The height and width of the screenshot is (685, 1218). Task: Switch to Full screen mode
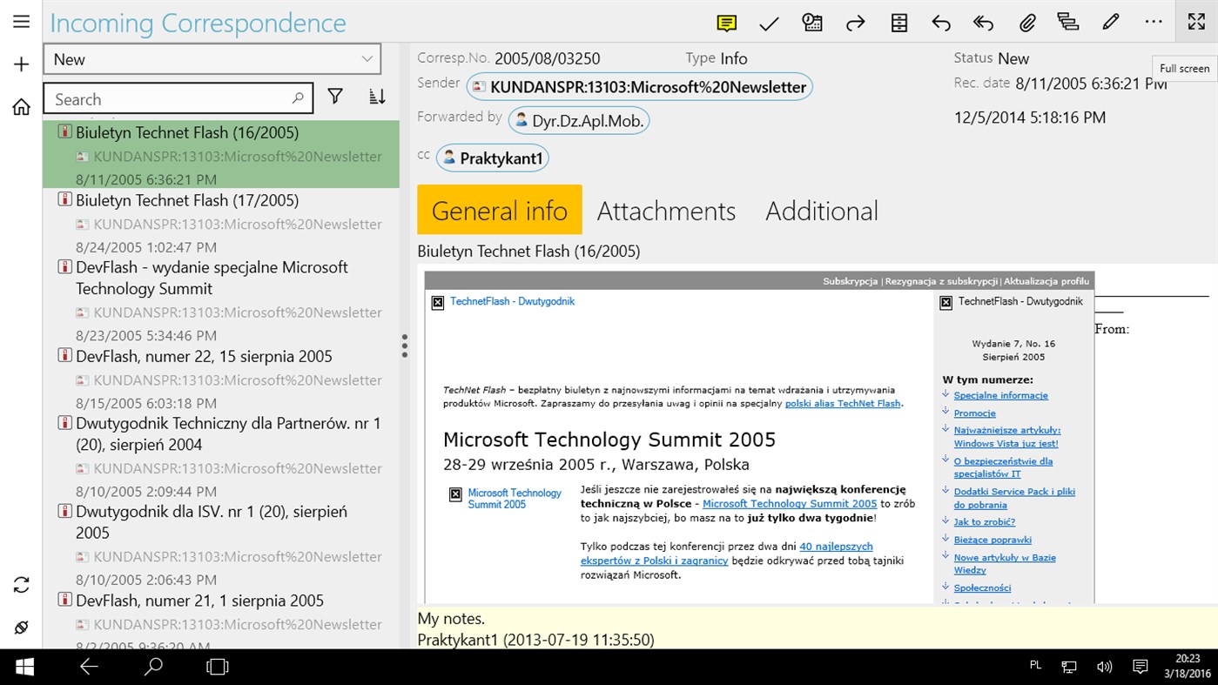[1196, 22]
